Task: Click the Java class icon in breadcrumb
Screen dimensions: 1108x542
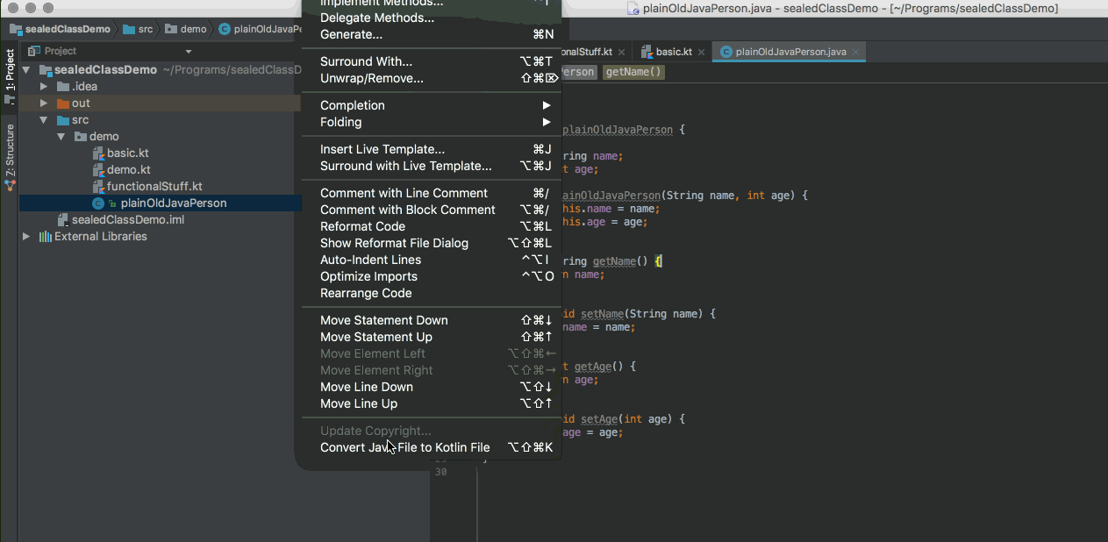Action: (225, 29)
